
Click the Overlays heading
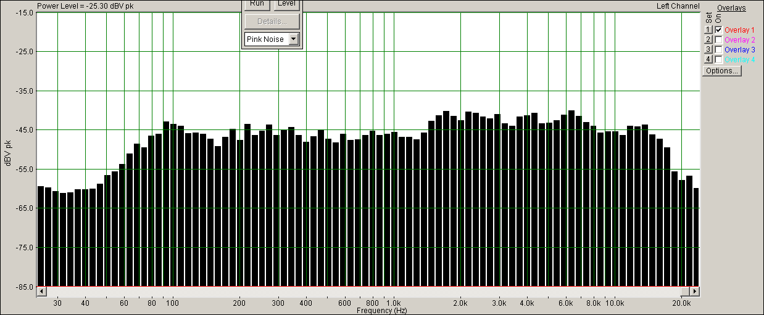(731, 8)
